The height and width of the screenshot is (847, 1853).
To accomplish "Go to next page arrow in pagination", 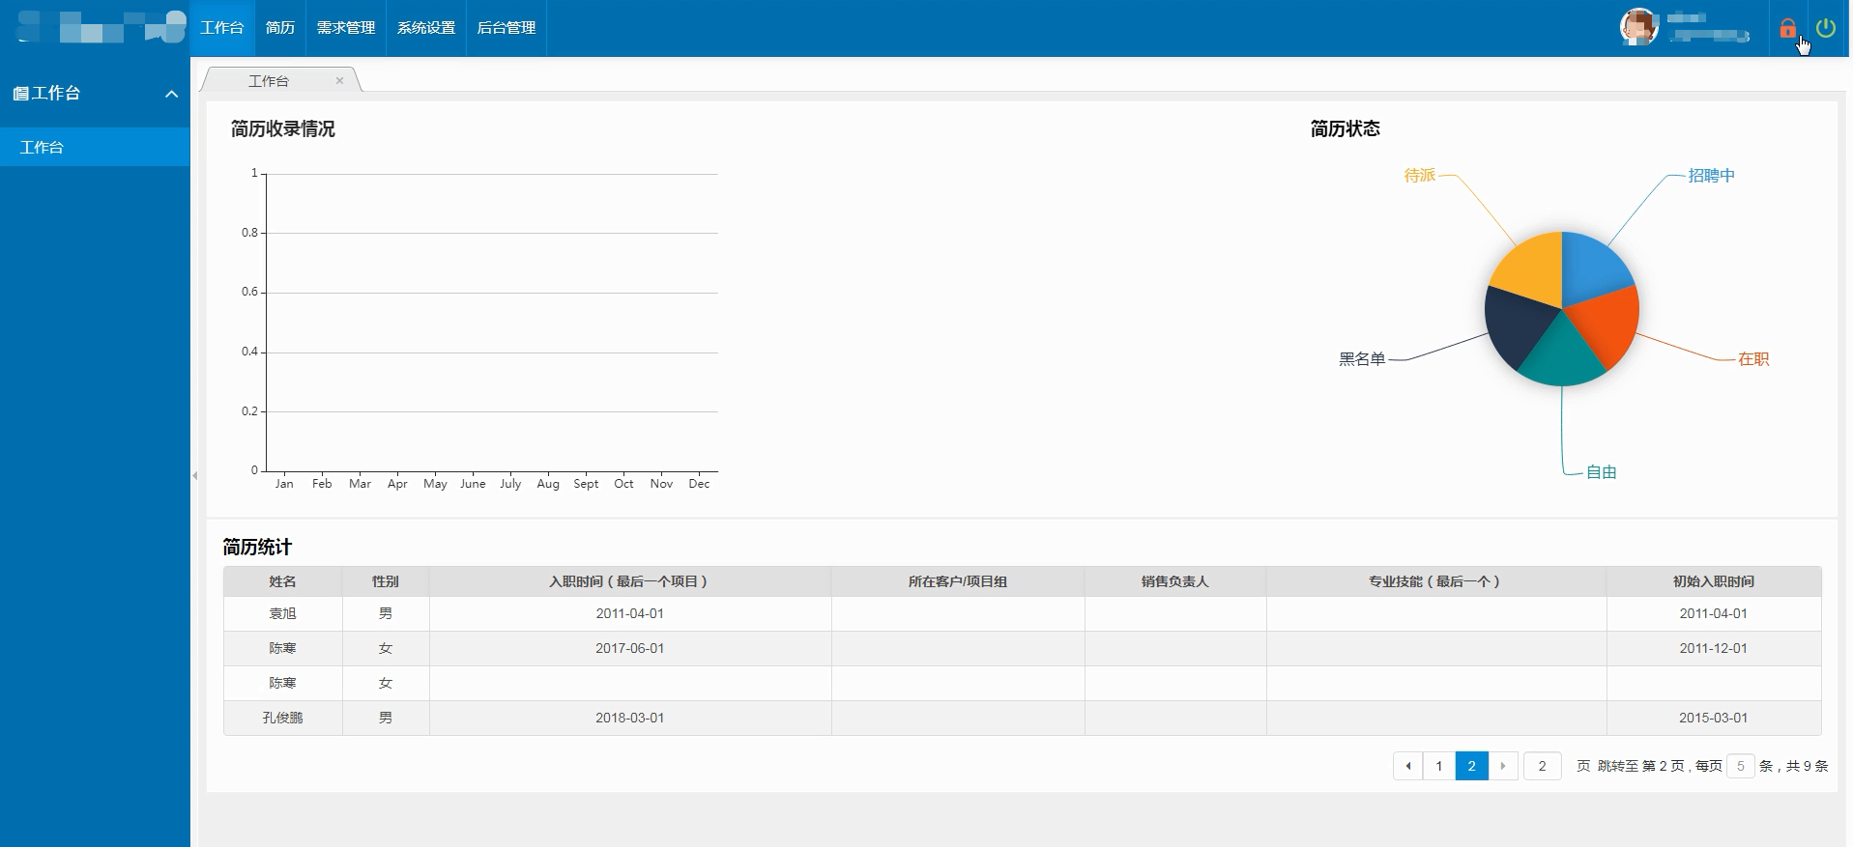I will pos(1503,766).
